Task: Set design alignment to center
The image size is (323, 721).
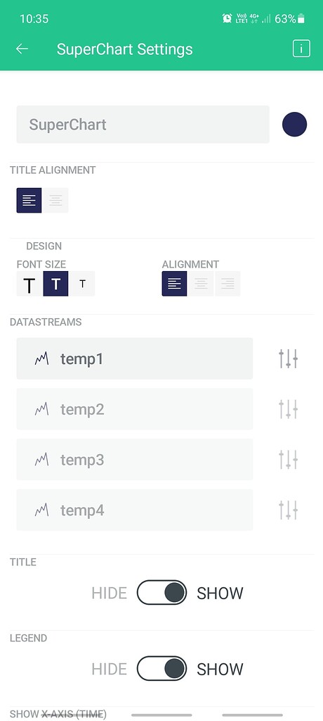Action: point(201,284)
